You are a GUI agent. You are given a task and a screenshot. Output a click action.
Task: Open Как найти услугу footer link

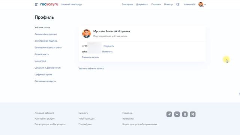(45, 118)
